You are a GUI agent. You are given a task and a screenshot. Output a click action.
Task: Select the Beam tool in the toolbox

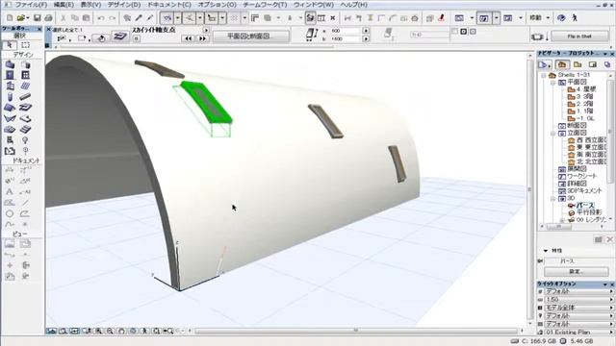25,96
